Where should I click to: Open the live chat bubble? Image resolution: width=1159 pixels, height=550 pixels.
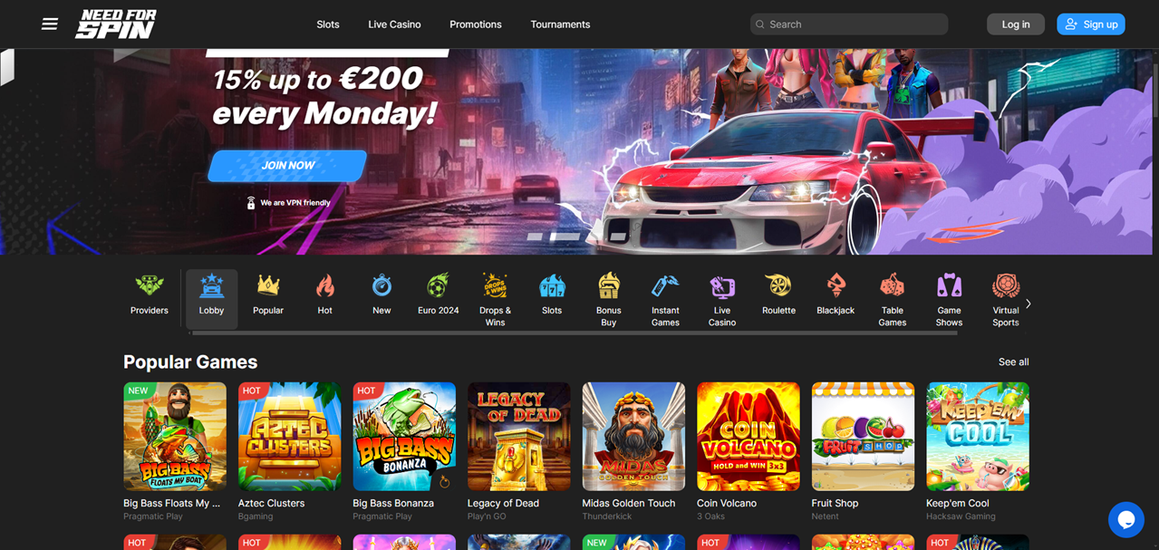pyautogui.click(x=1126, y=520)
